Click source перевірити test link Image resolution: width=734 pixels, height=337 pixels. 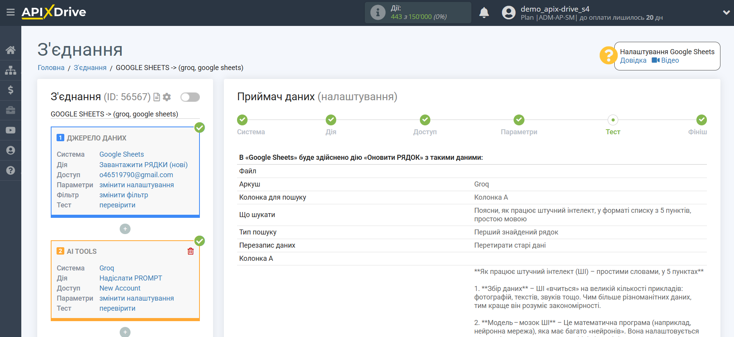tap(117, 205)
